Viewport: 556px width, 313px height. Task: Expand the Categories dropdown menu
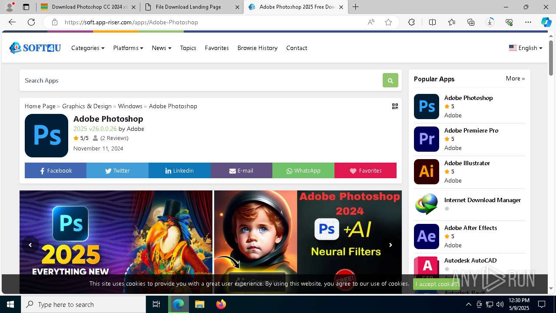tap(88, 48)
